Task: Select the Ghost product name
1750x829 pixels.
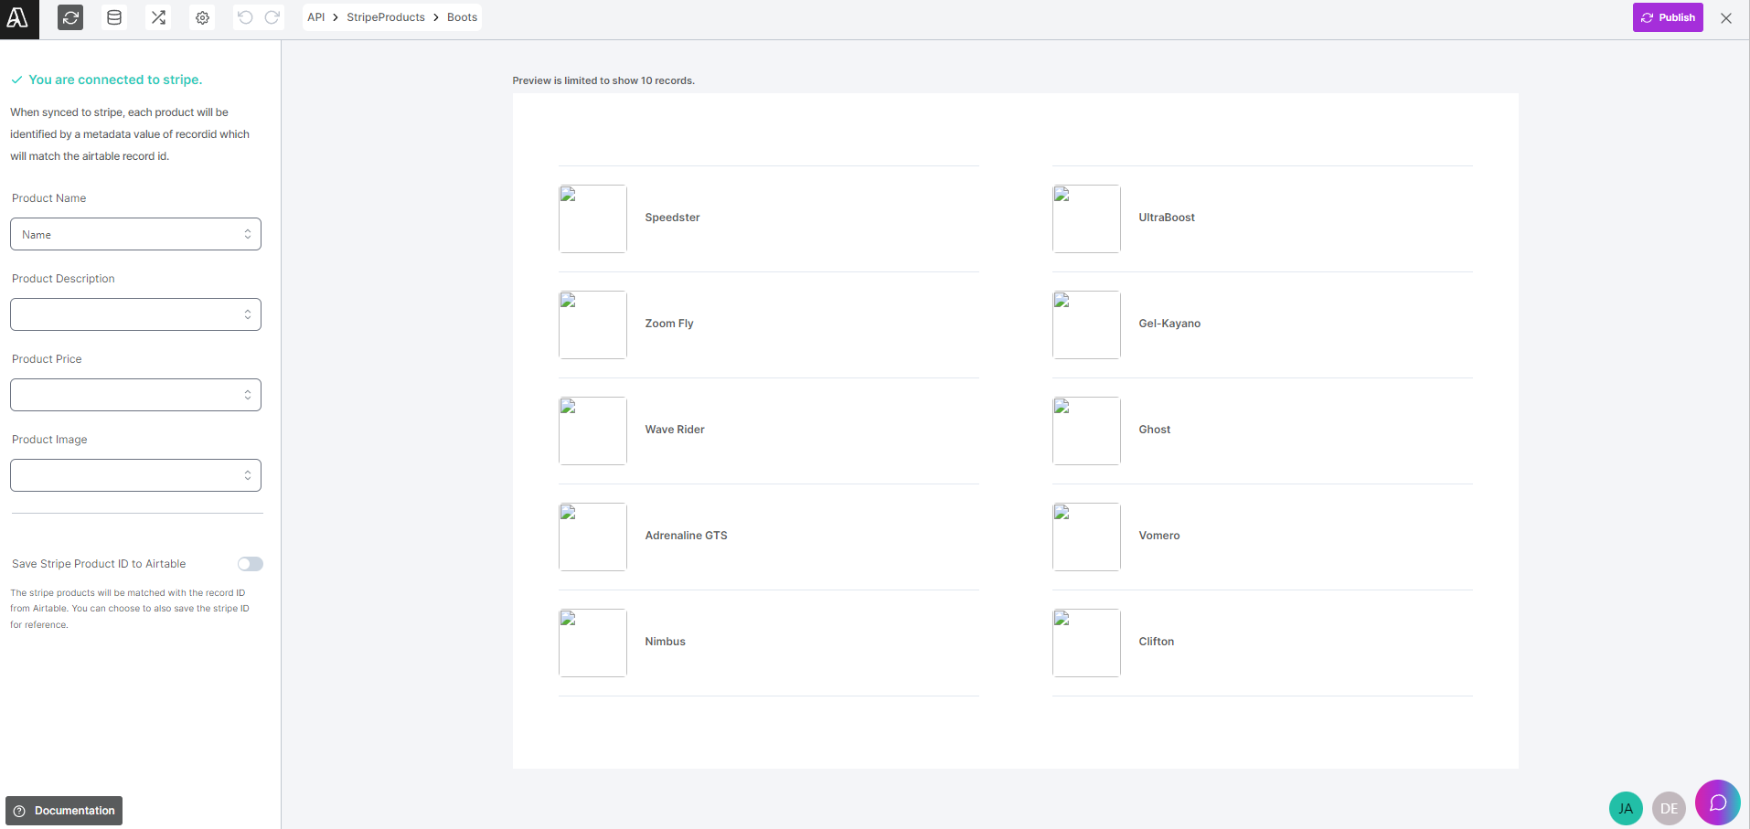Action: pos(1155,430)
